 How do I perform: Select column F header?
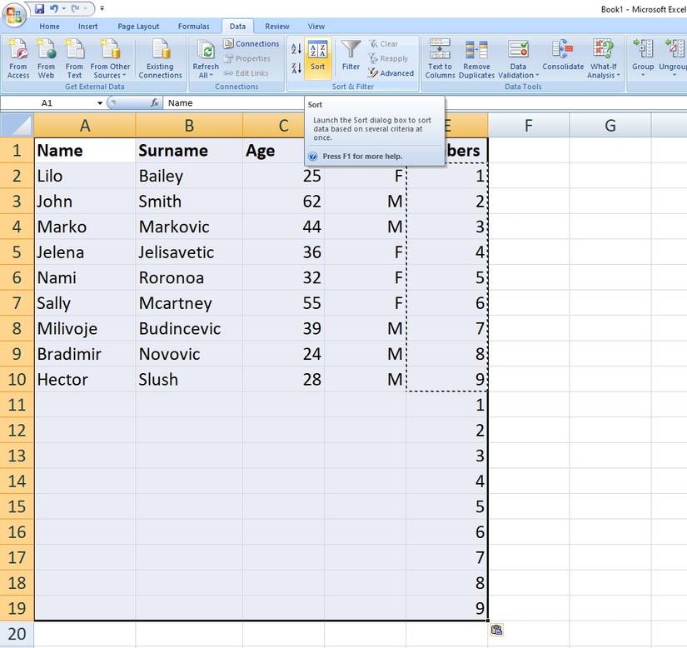click(529, 126)
